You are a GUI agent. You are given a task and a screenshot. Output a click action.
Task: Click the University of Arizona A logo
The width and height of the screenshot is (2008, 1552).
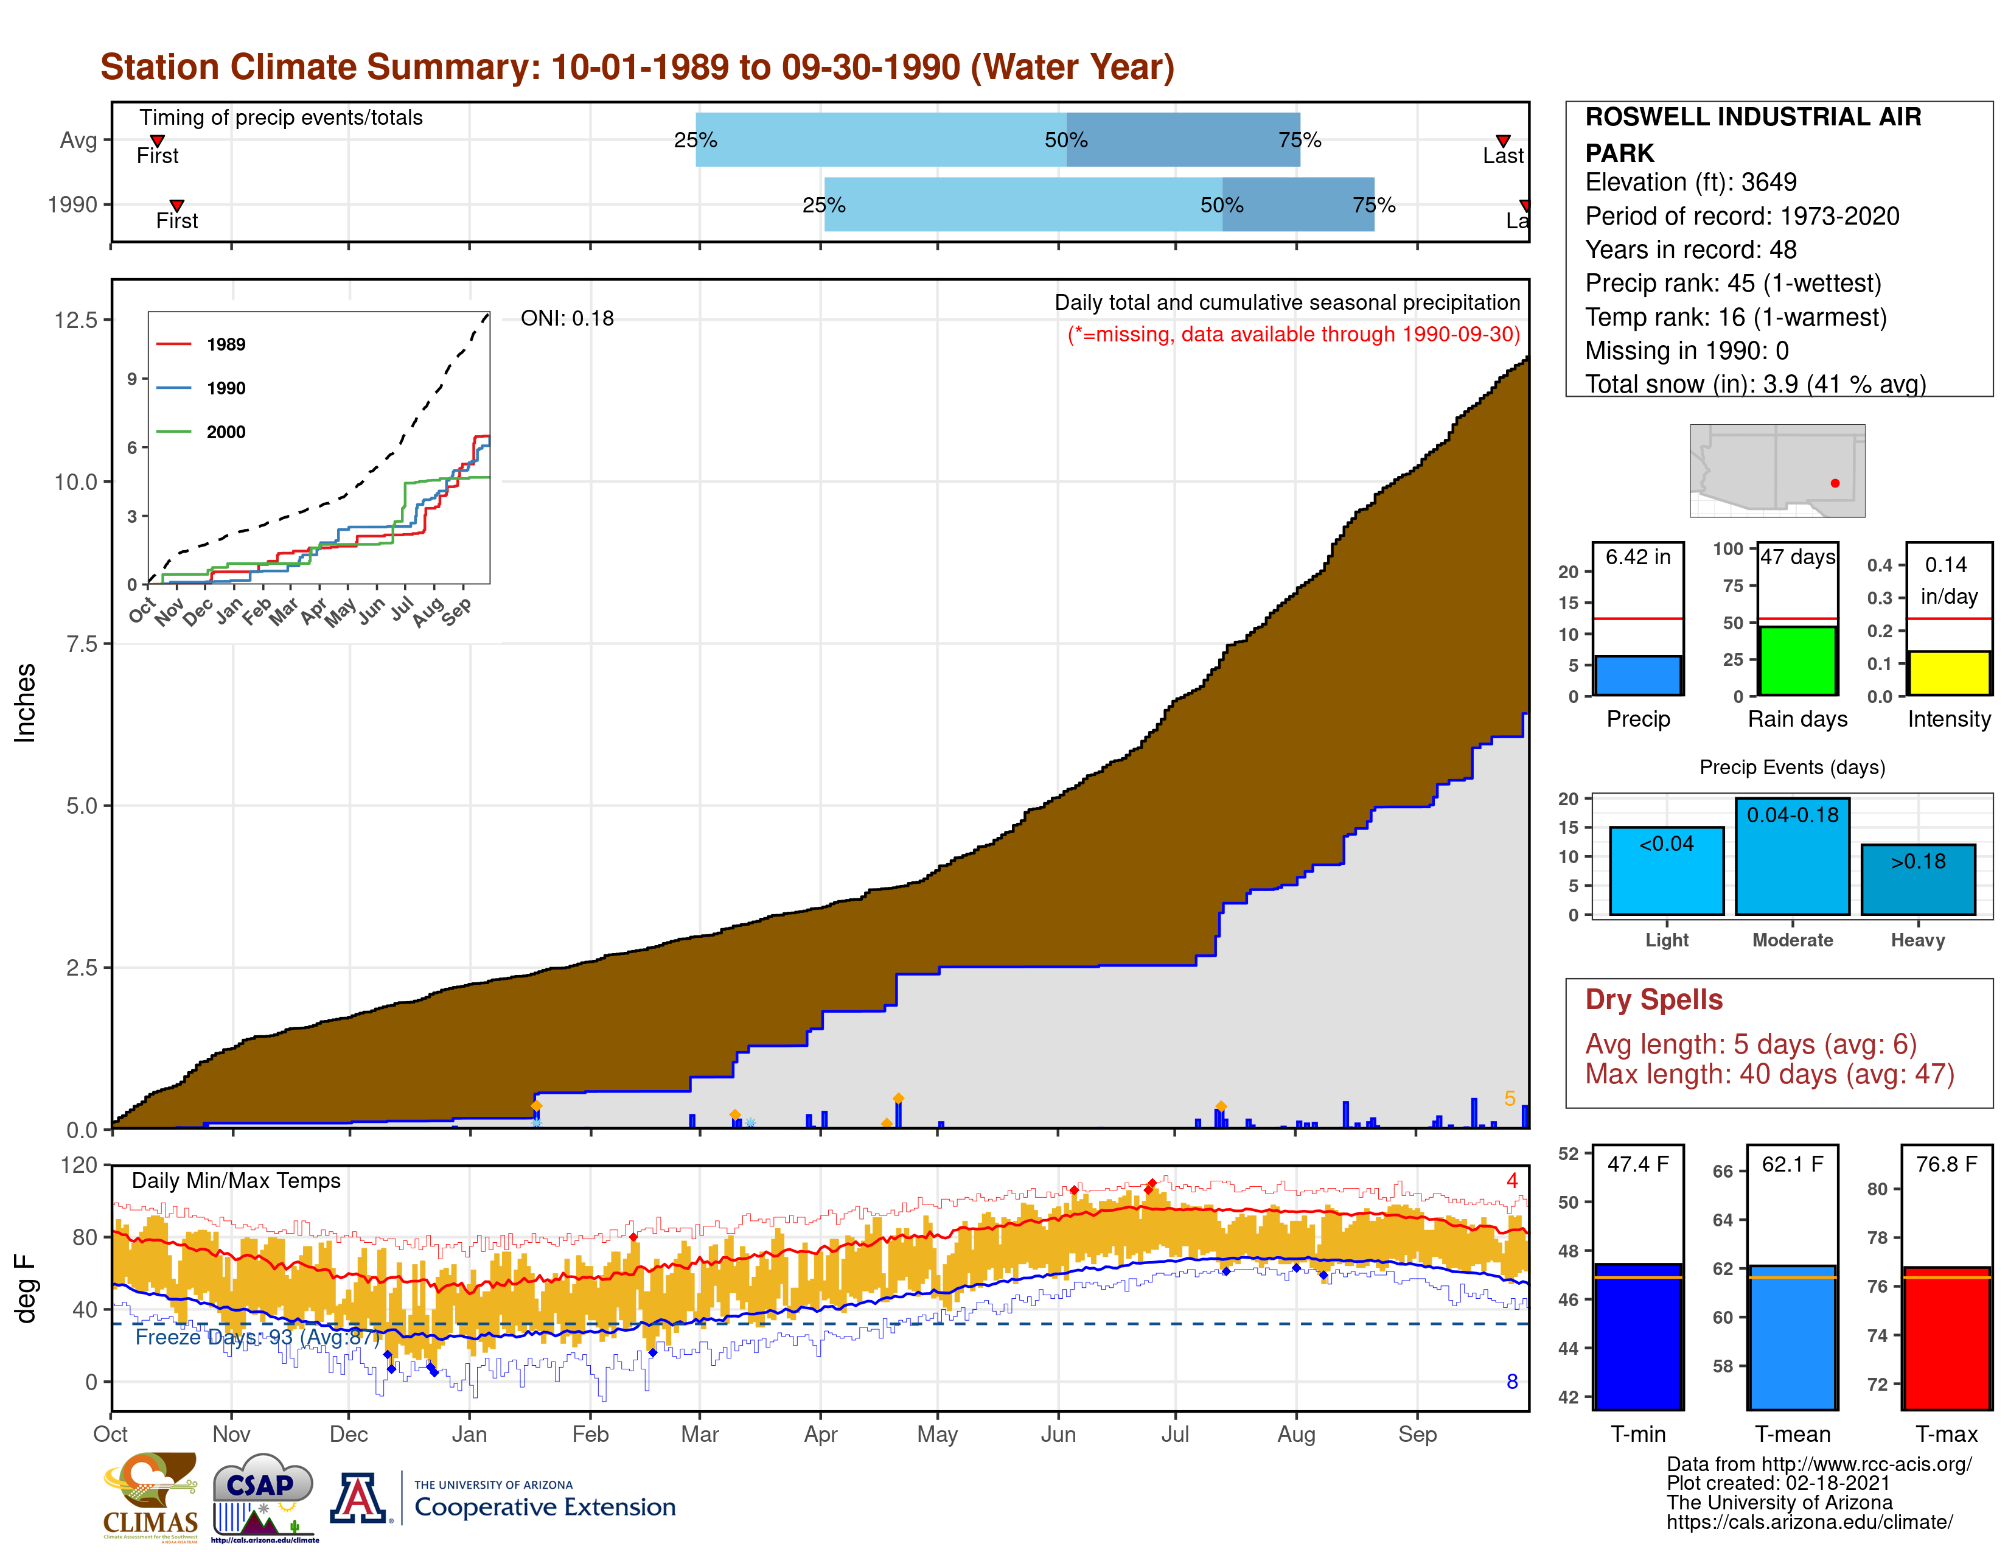tap(360, 1498)
